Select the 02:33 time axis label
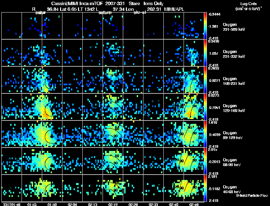The height and width of the screenshot is (206, 270). coord(153,205)
